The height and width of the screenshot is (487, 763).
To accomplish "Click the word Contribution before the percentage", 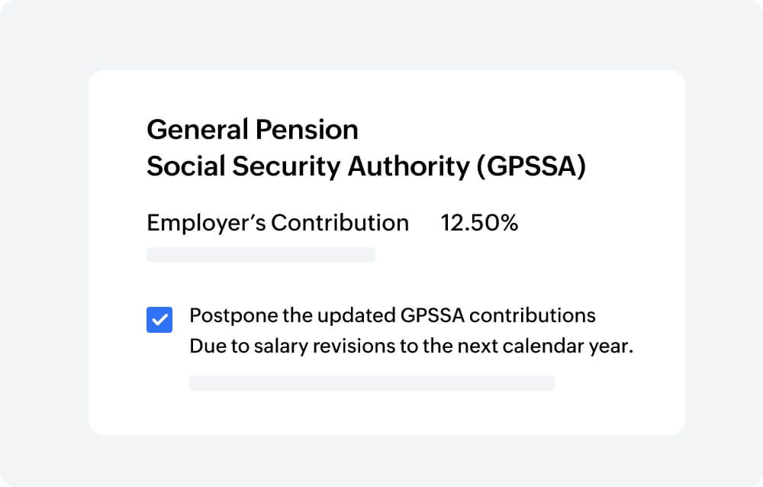I will [x=340, y=223].
